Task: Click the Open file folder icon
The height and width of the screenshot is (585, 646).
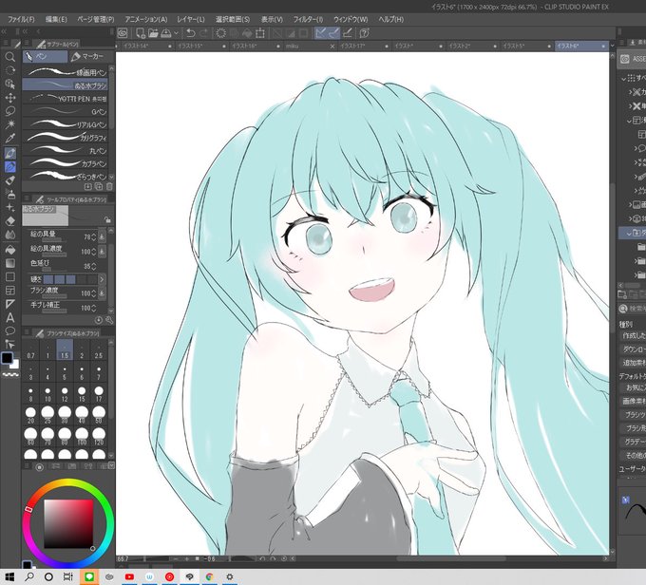Action: click(153, 33)
